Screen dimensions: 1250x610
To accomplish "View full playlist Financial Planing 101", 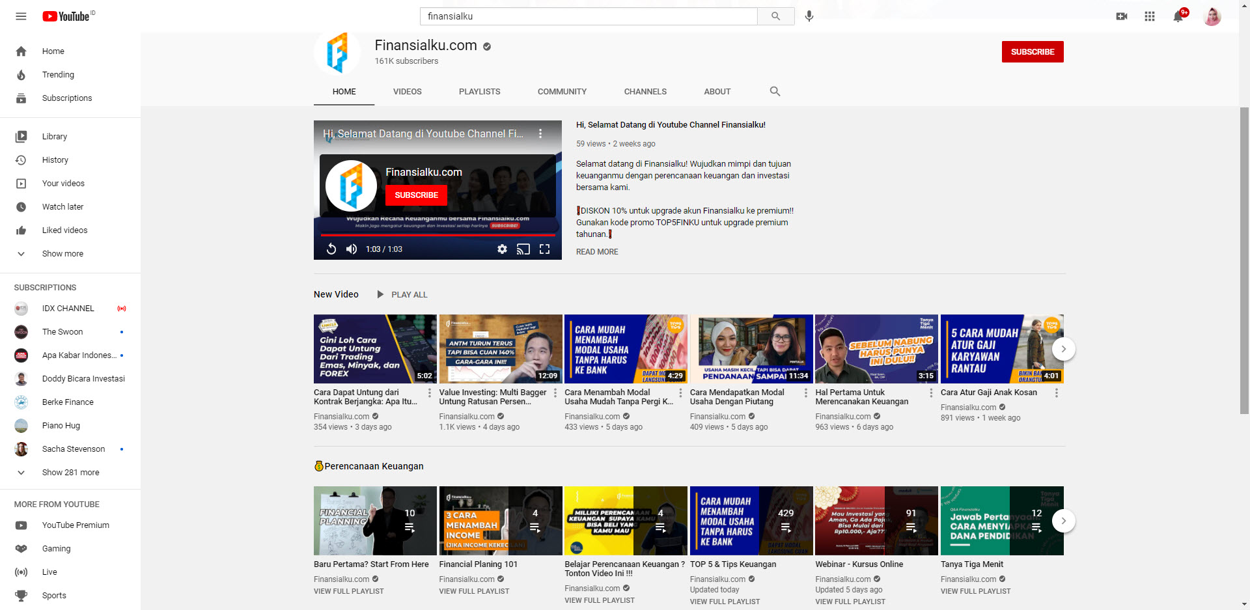I will [x=474, y=591].
